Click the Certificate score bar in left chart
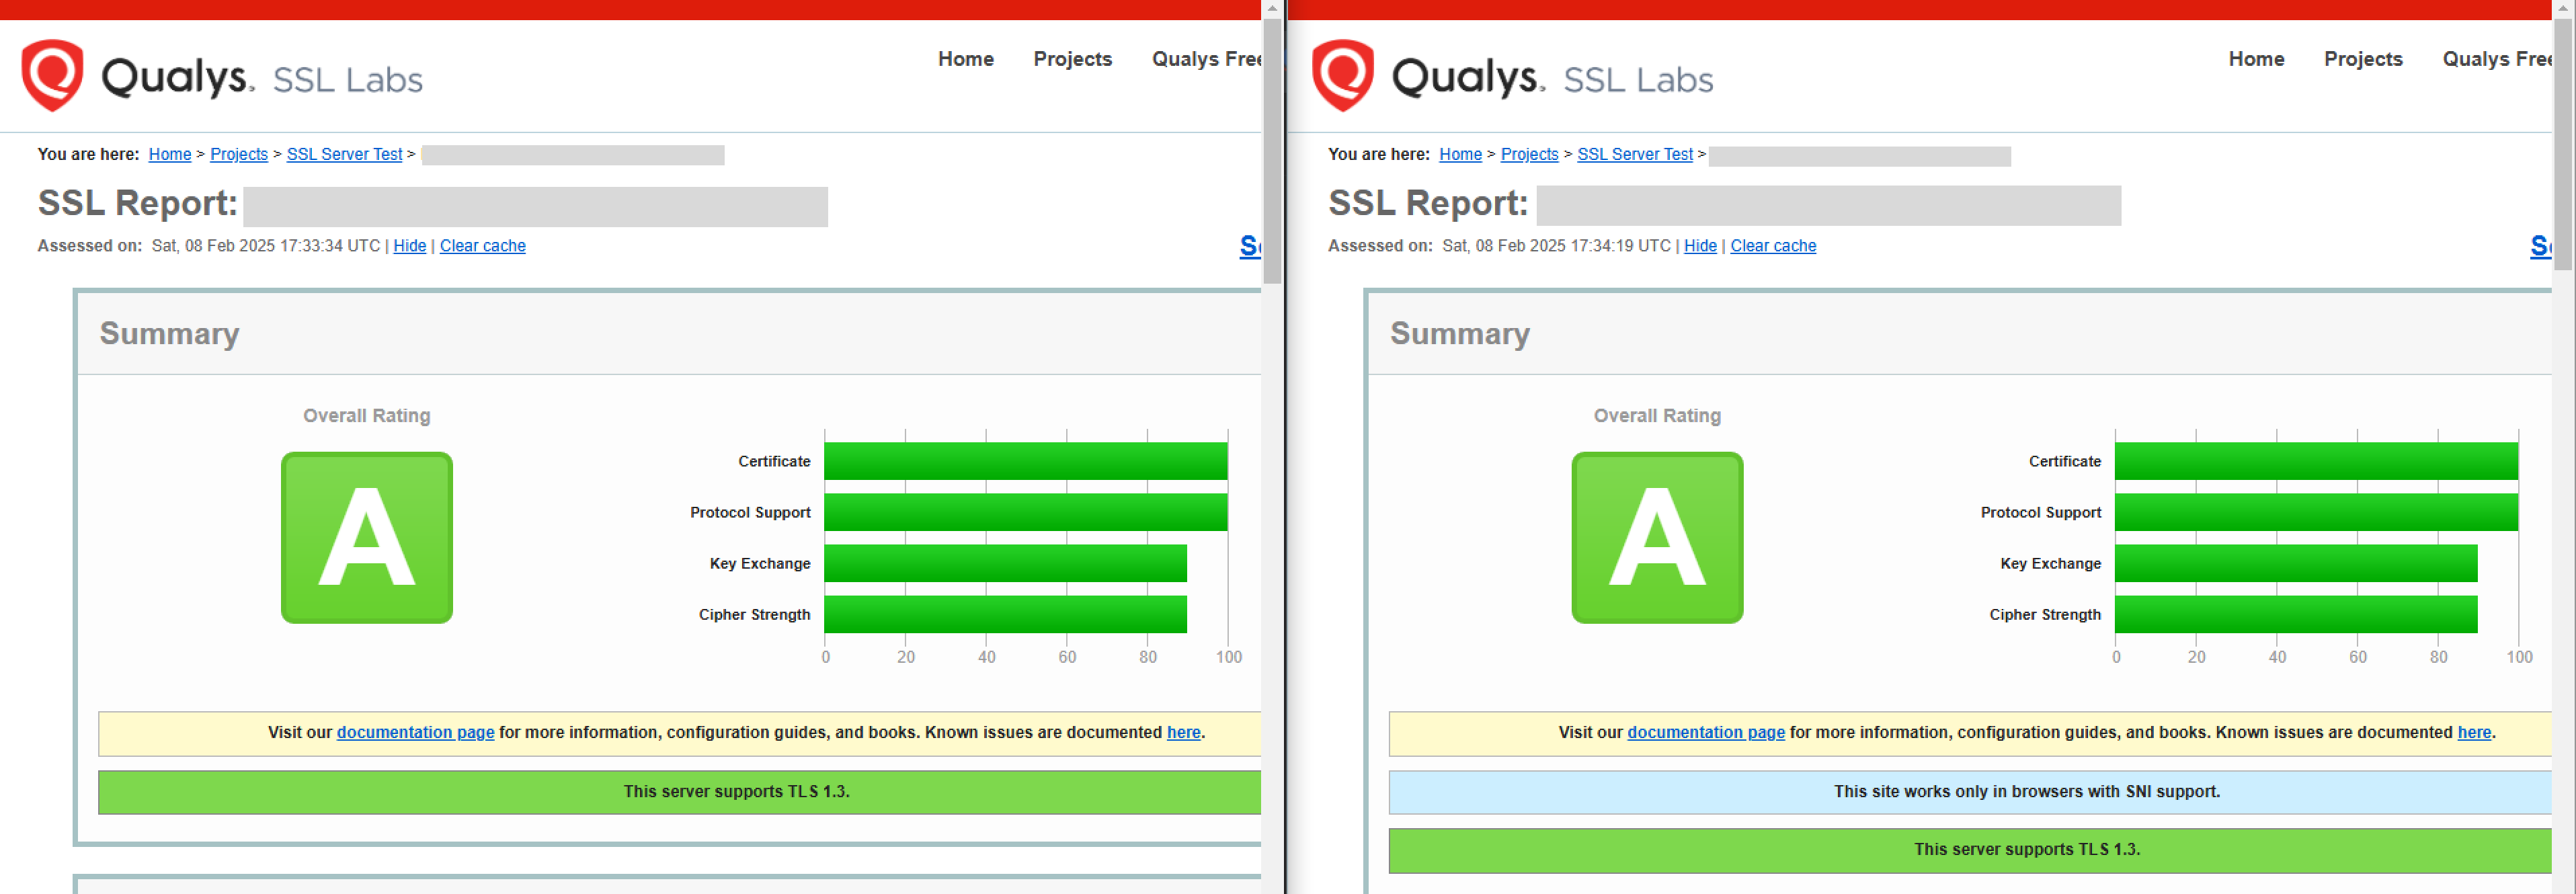The height and width of the screenshot is (894, 2576). [x=1025, y=461]
